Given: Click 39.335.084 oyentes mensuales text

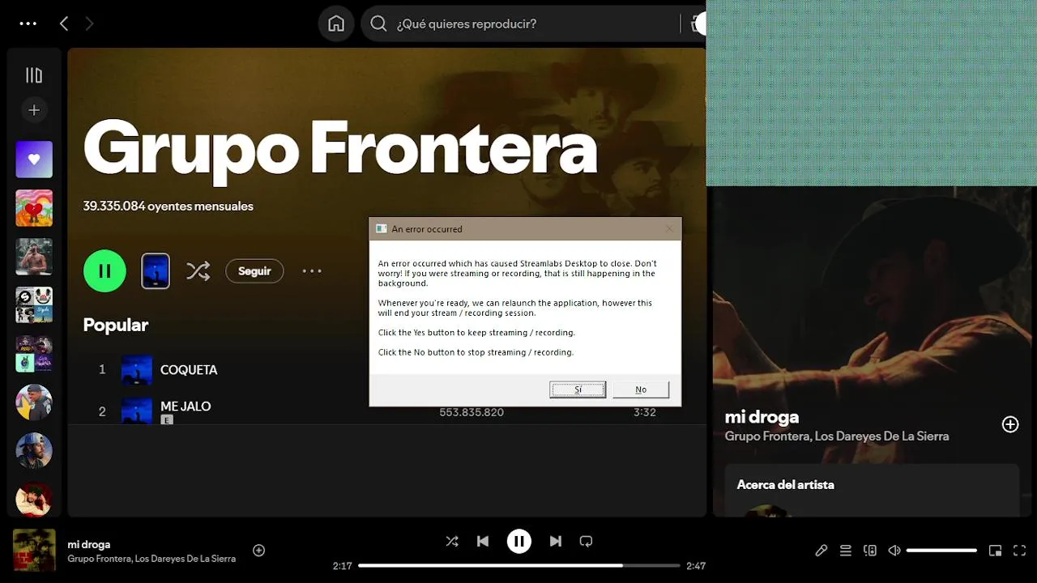Looking at the screenshot, I should click(169, 206).
